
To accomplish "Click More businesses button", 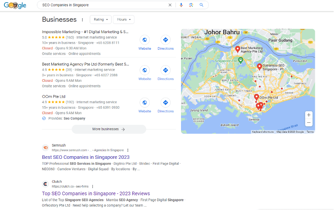I will [109, 129].
